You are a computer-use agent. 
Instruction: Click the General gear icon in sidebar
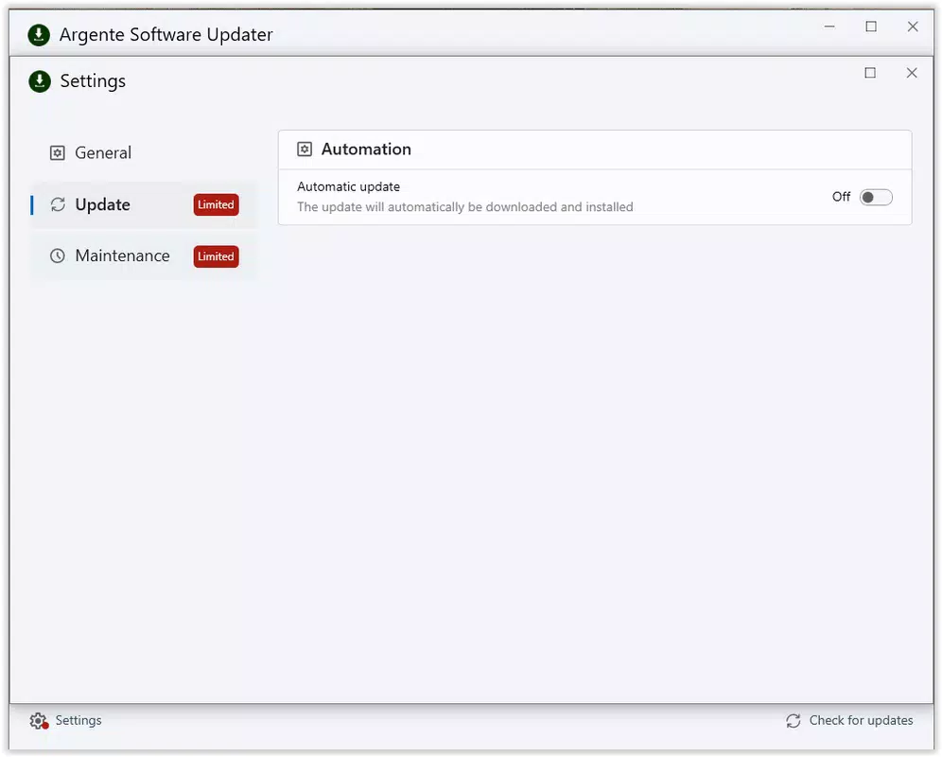[57, 152]
